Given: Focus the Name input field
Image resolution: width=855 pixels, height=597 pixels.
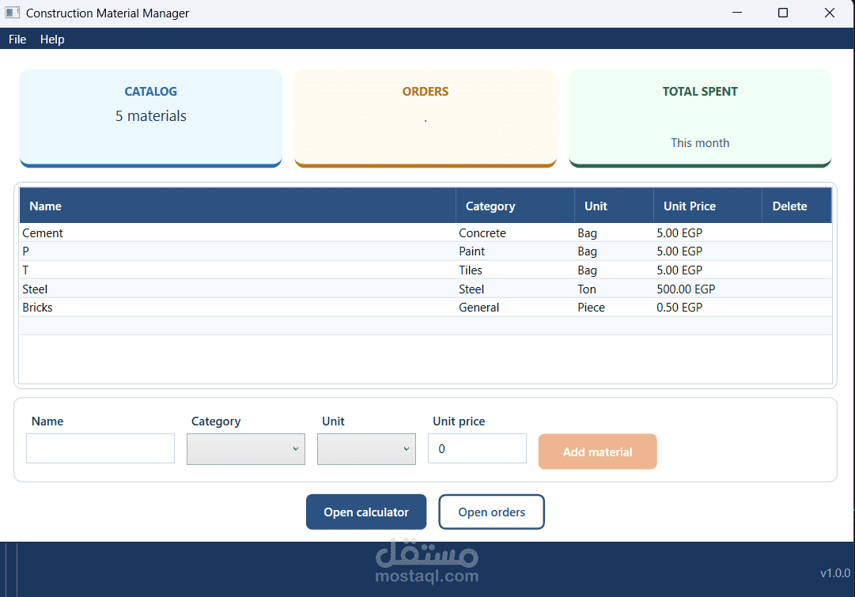Looking at the screenshot, I should (100, 448).
